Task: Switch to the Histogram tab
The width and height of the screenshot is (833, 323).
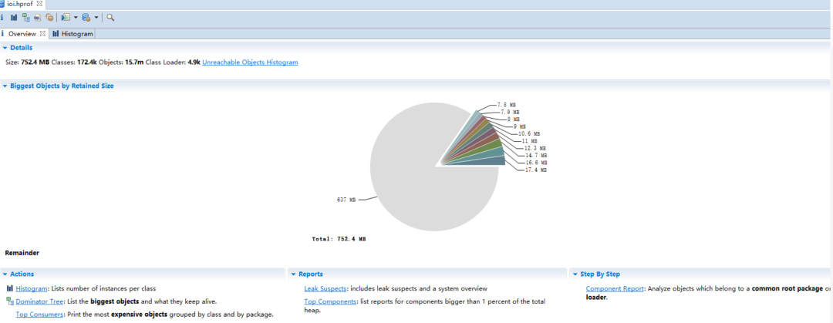Action: point(73,33)
